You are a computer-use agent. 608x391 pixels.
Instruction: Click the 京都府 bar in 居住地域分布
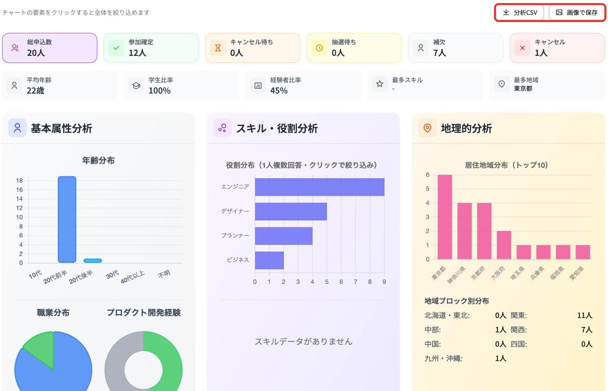484,231
